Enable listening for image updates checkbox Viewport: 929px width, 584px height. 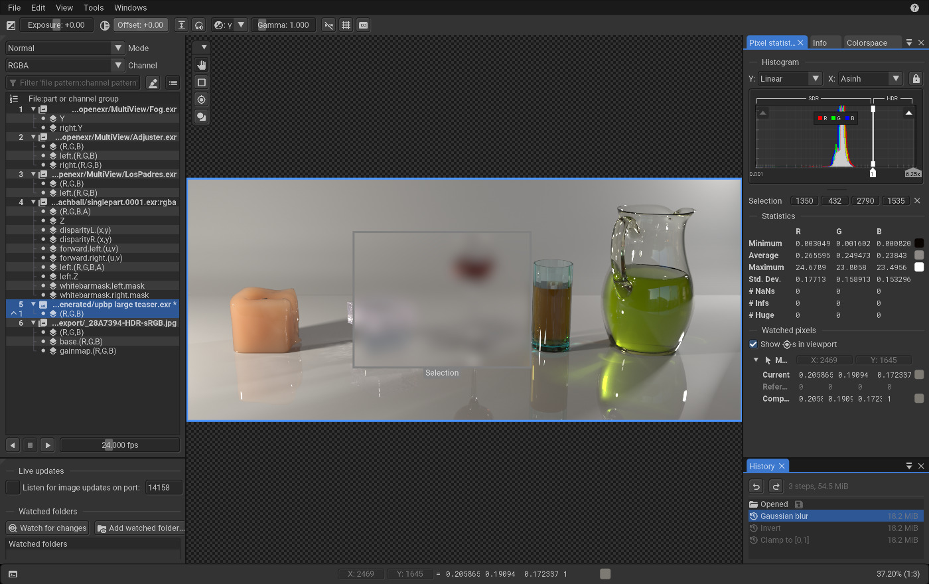tap(13, 488)
